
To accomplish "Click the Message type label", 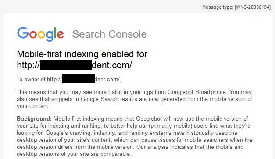I will [x=218, y=7].
